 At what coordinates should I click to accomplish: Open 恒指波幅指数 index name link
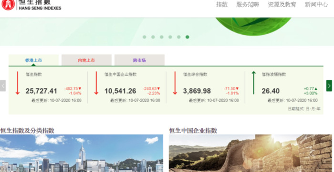274,75
